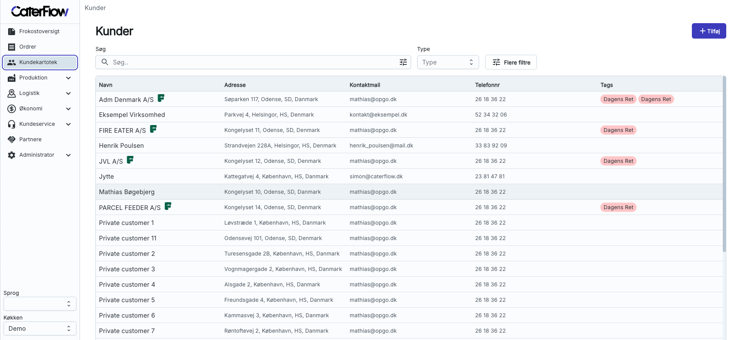Click email kontakt@eksempel.dk
The height and width of the screenshot is (340, 739).
pos(378,115)
